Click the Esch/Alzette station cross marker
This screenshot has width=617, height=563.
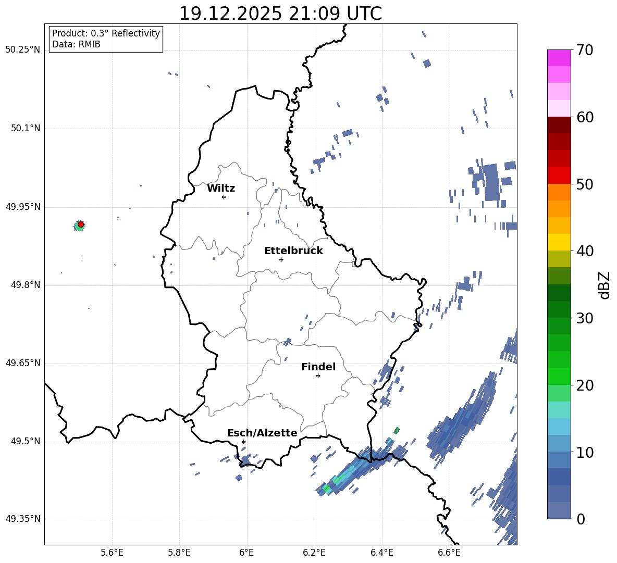pyautogui.click(x=243, y=442)
